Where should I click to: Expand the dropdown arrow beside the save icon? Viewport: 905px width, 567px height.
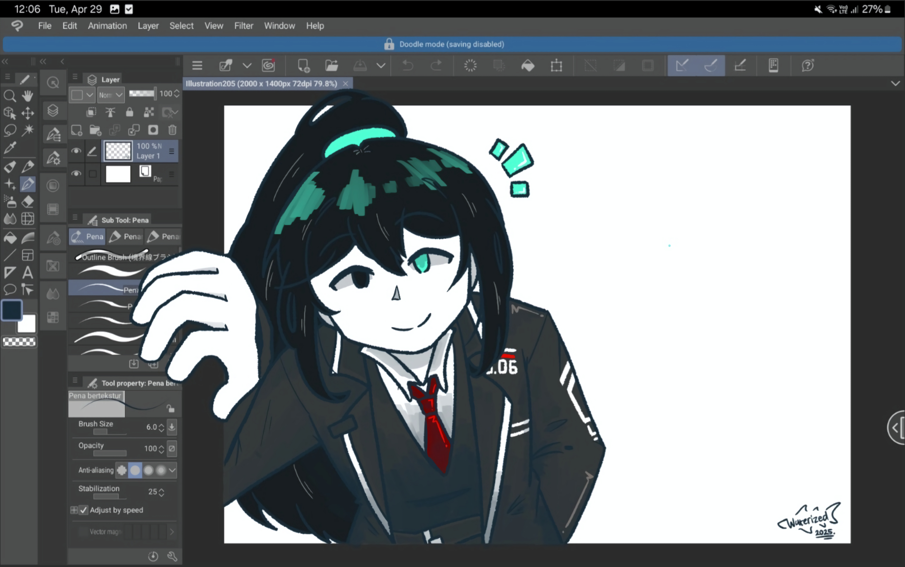381,66
